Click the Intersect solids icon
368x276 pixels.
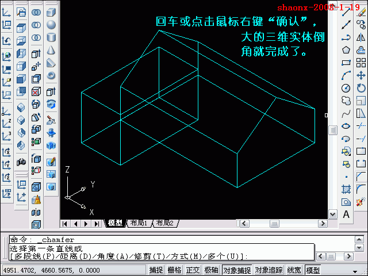tap(36, 37)
